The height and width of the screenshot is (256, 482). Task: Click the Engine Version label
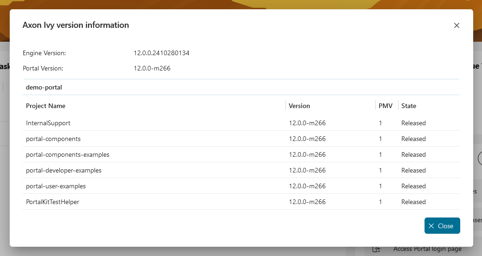click(44, 53)
